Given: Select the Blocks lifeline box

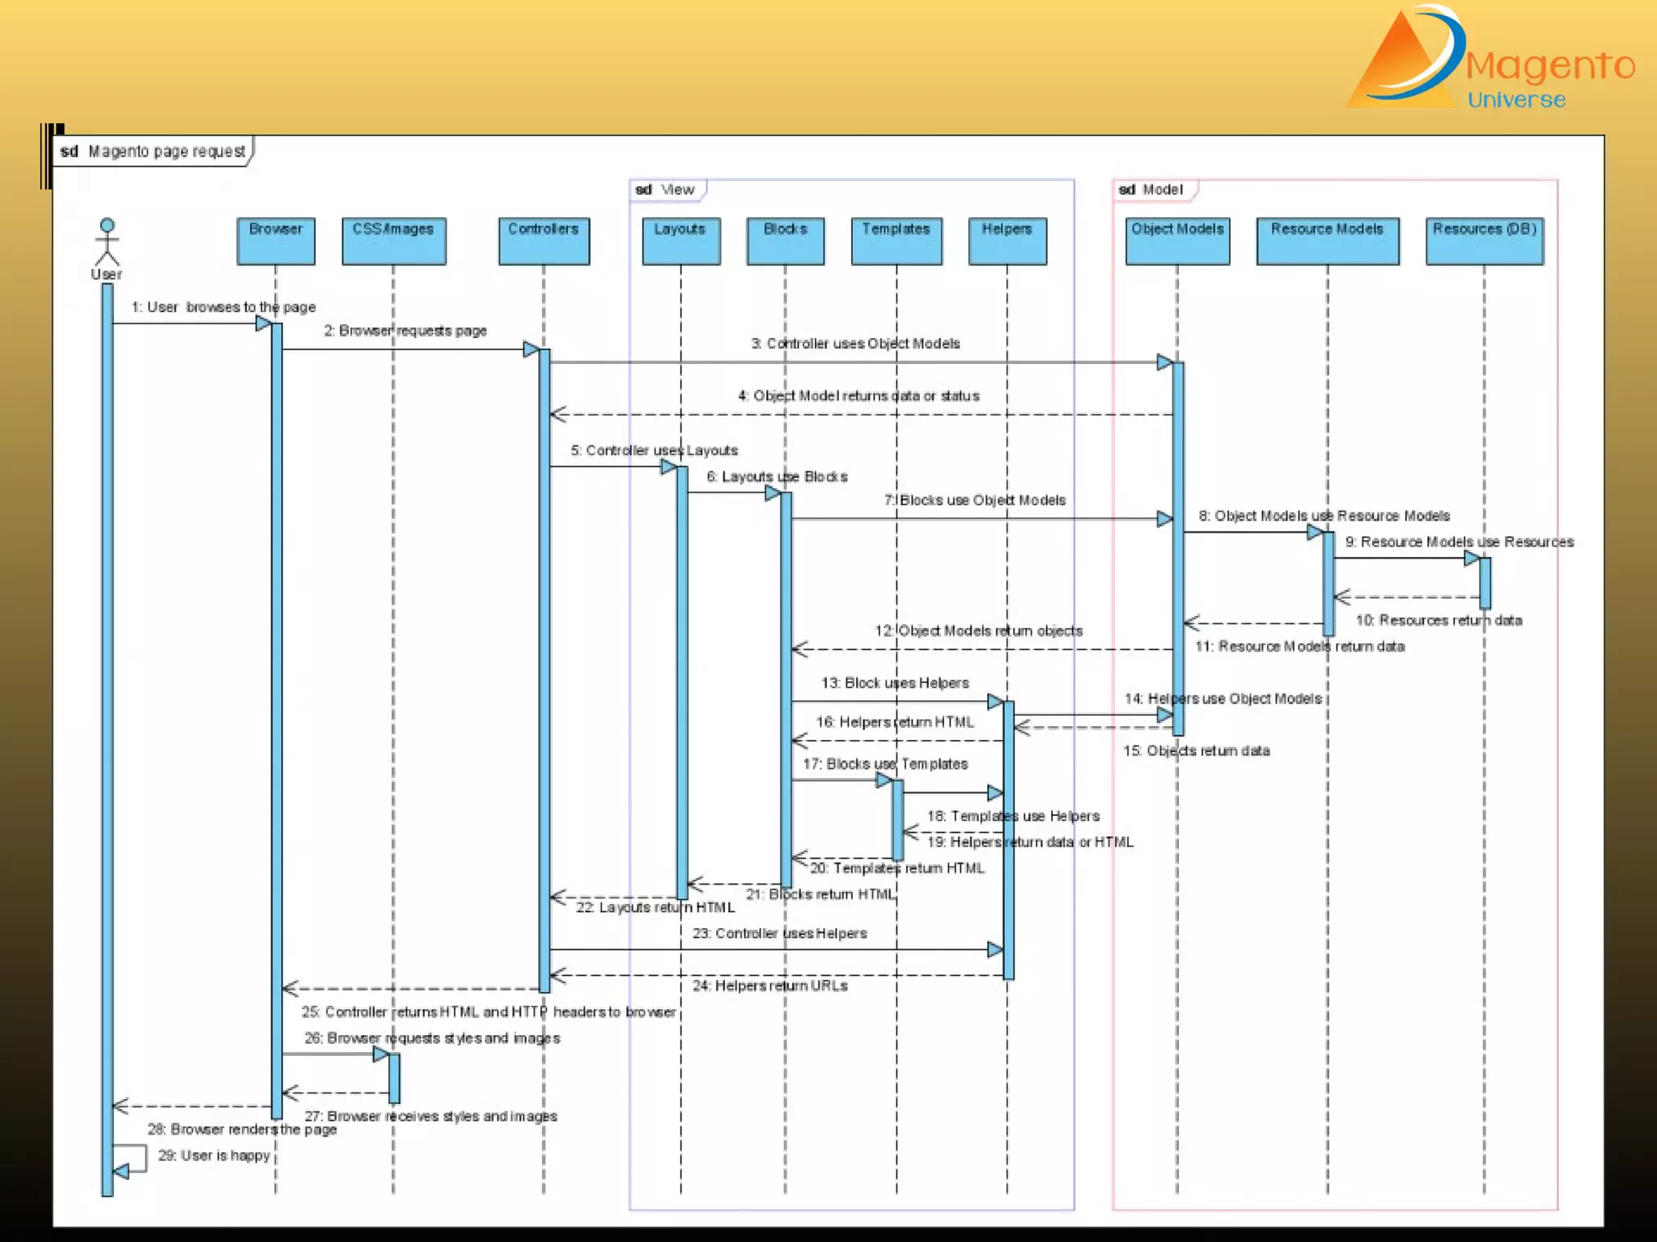Looking at the screenshot, I should click(x=785, y=240).
